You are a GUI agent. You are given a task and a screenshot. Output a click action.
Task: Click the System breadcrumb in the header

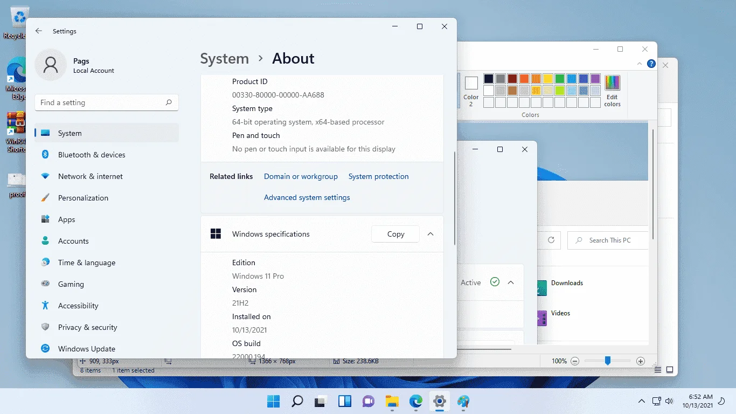pos(225,58)
